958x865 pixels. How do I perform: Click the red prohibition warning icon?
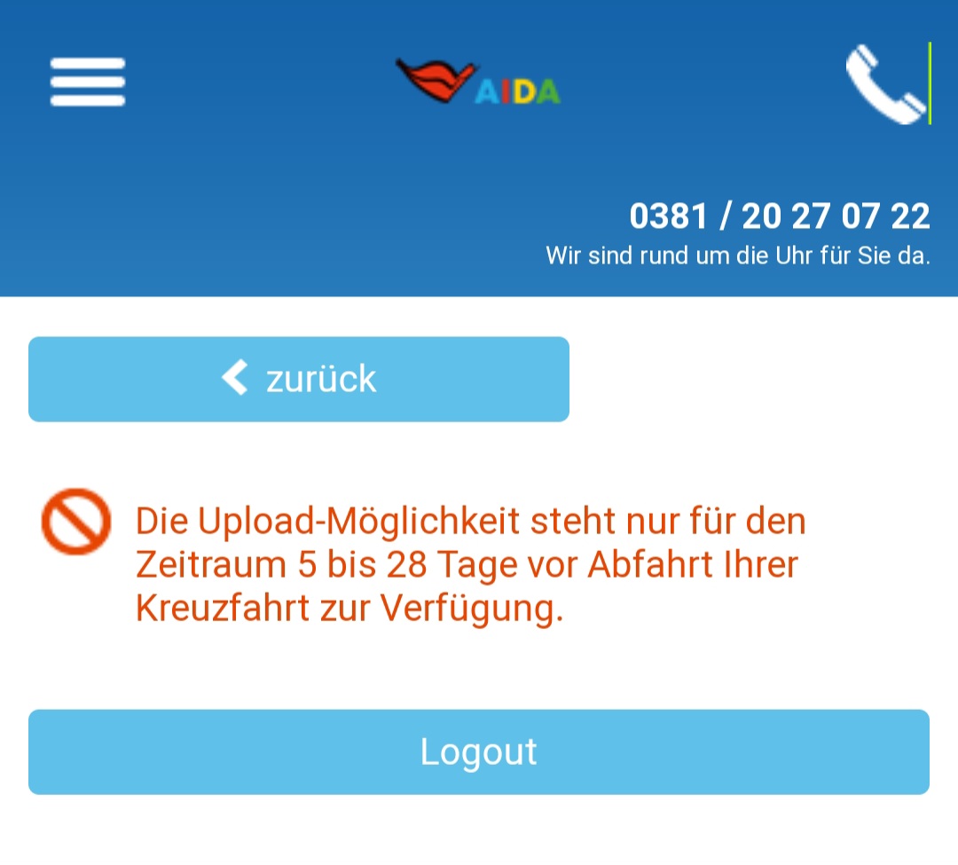click(x=76, y=521)
